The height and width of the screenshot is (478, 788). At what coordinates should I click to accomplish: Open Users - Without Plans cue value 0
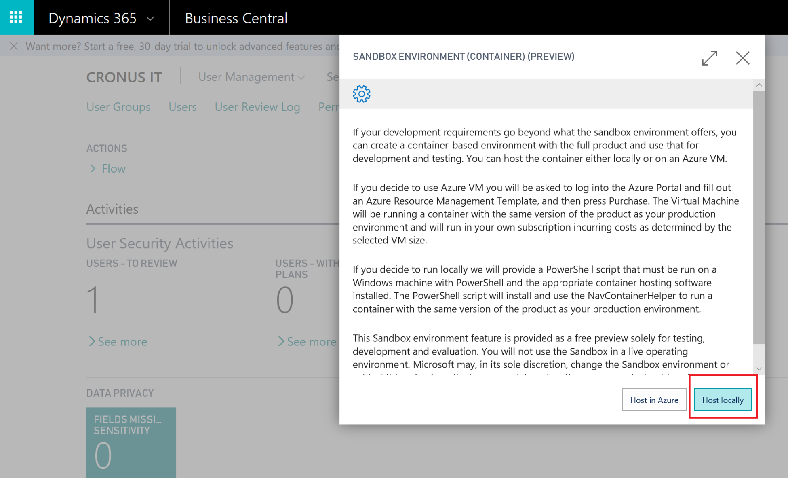tap(285, 299)
